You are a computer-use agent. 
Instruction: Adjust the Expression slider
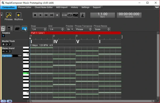[12, 56]
